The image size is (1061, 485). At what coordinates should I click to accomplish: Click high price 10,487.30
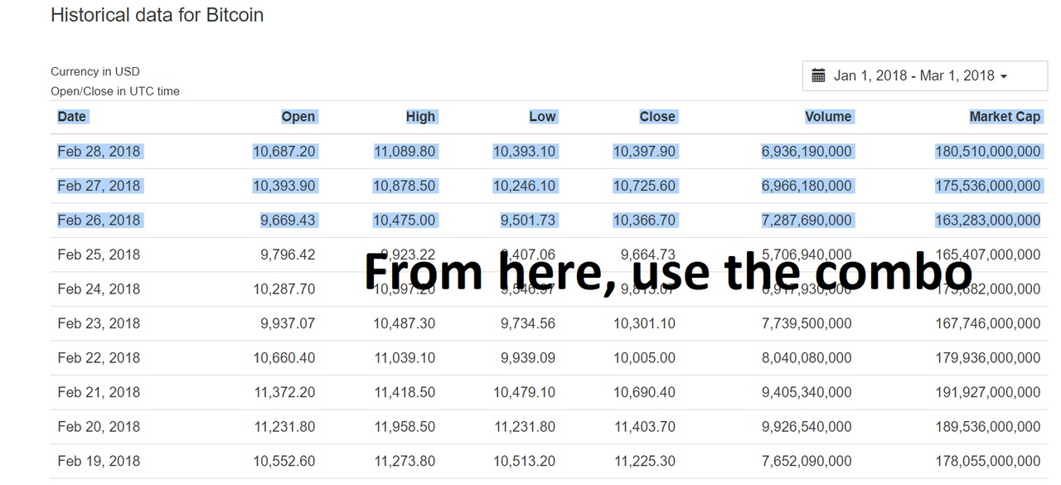tap(405, 323)
